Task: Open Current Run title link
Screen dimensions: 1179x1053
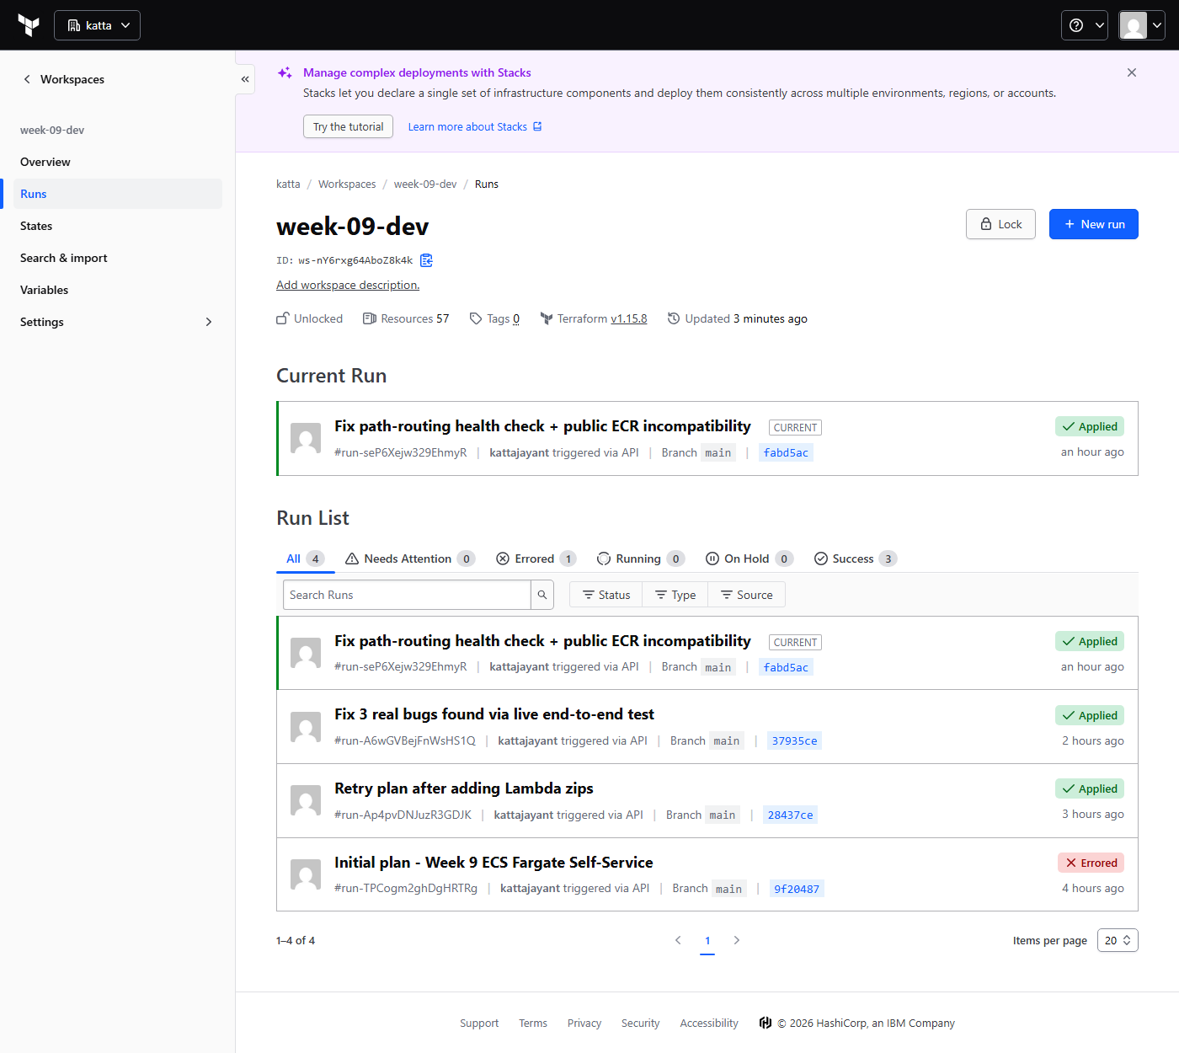Action: coord(542,426)
